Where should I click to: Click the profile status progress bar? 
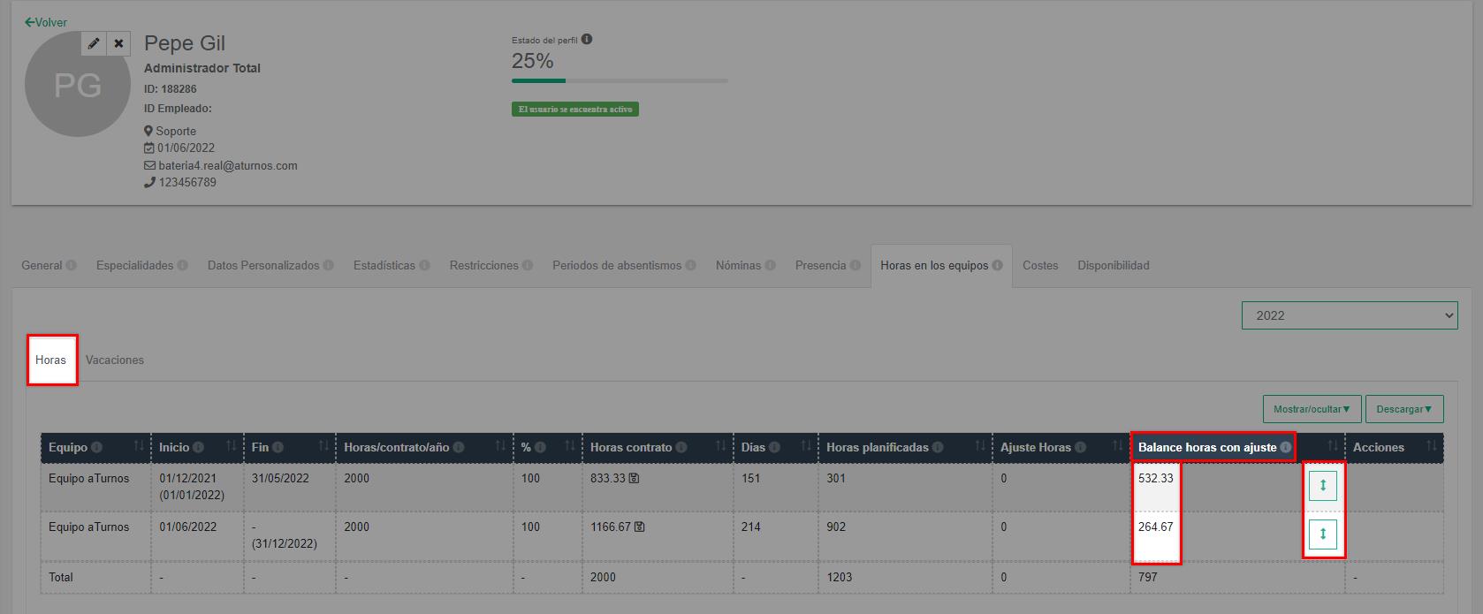click(x=619, y=81)
